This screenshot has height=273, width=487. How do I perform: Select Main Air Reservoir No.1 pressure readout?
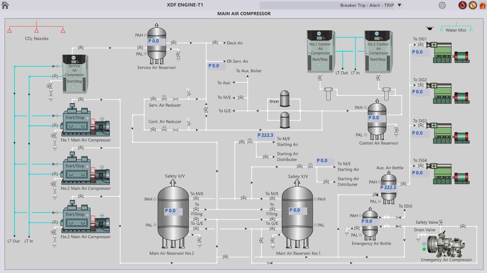(294, 211)
